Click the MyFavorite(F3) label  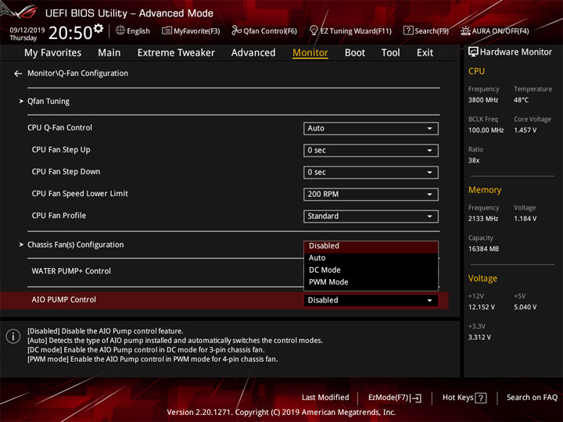point(197,31)
